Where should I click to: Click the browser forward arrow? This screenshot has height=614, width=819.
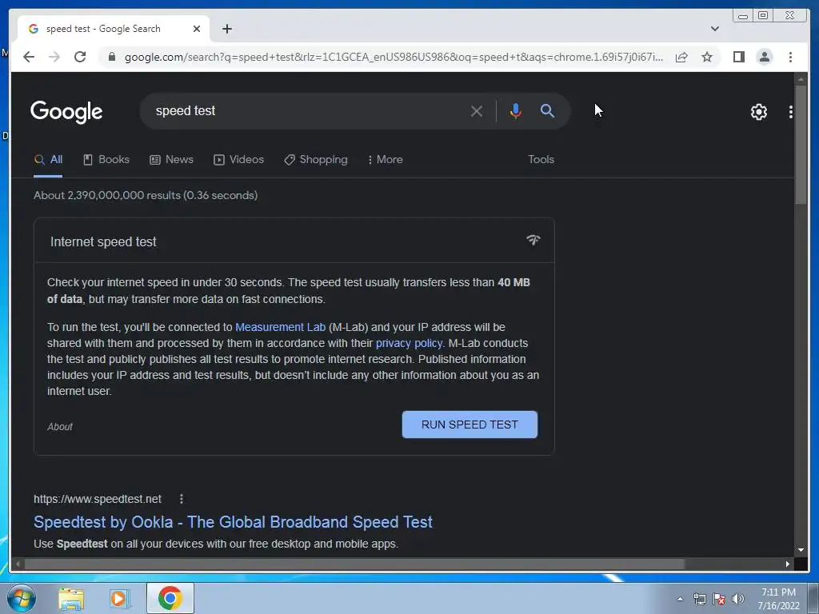[54, 57]
